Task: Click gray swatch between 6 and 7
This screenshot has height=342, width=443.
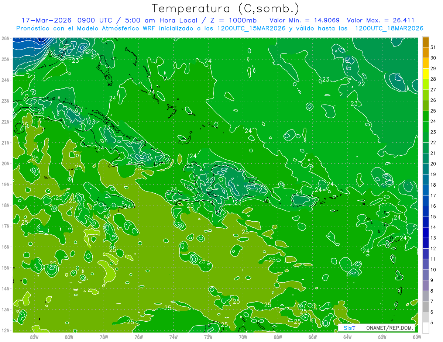Action: tap(426, 307)
